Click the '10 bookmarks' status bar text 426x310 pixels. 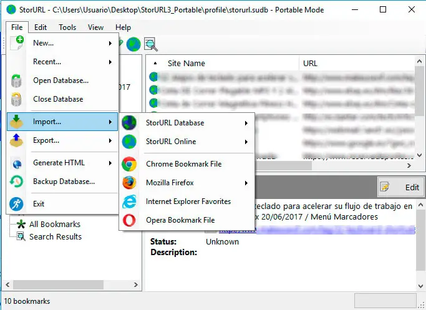(x=27, y=301)
